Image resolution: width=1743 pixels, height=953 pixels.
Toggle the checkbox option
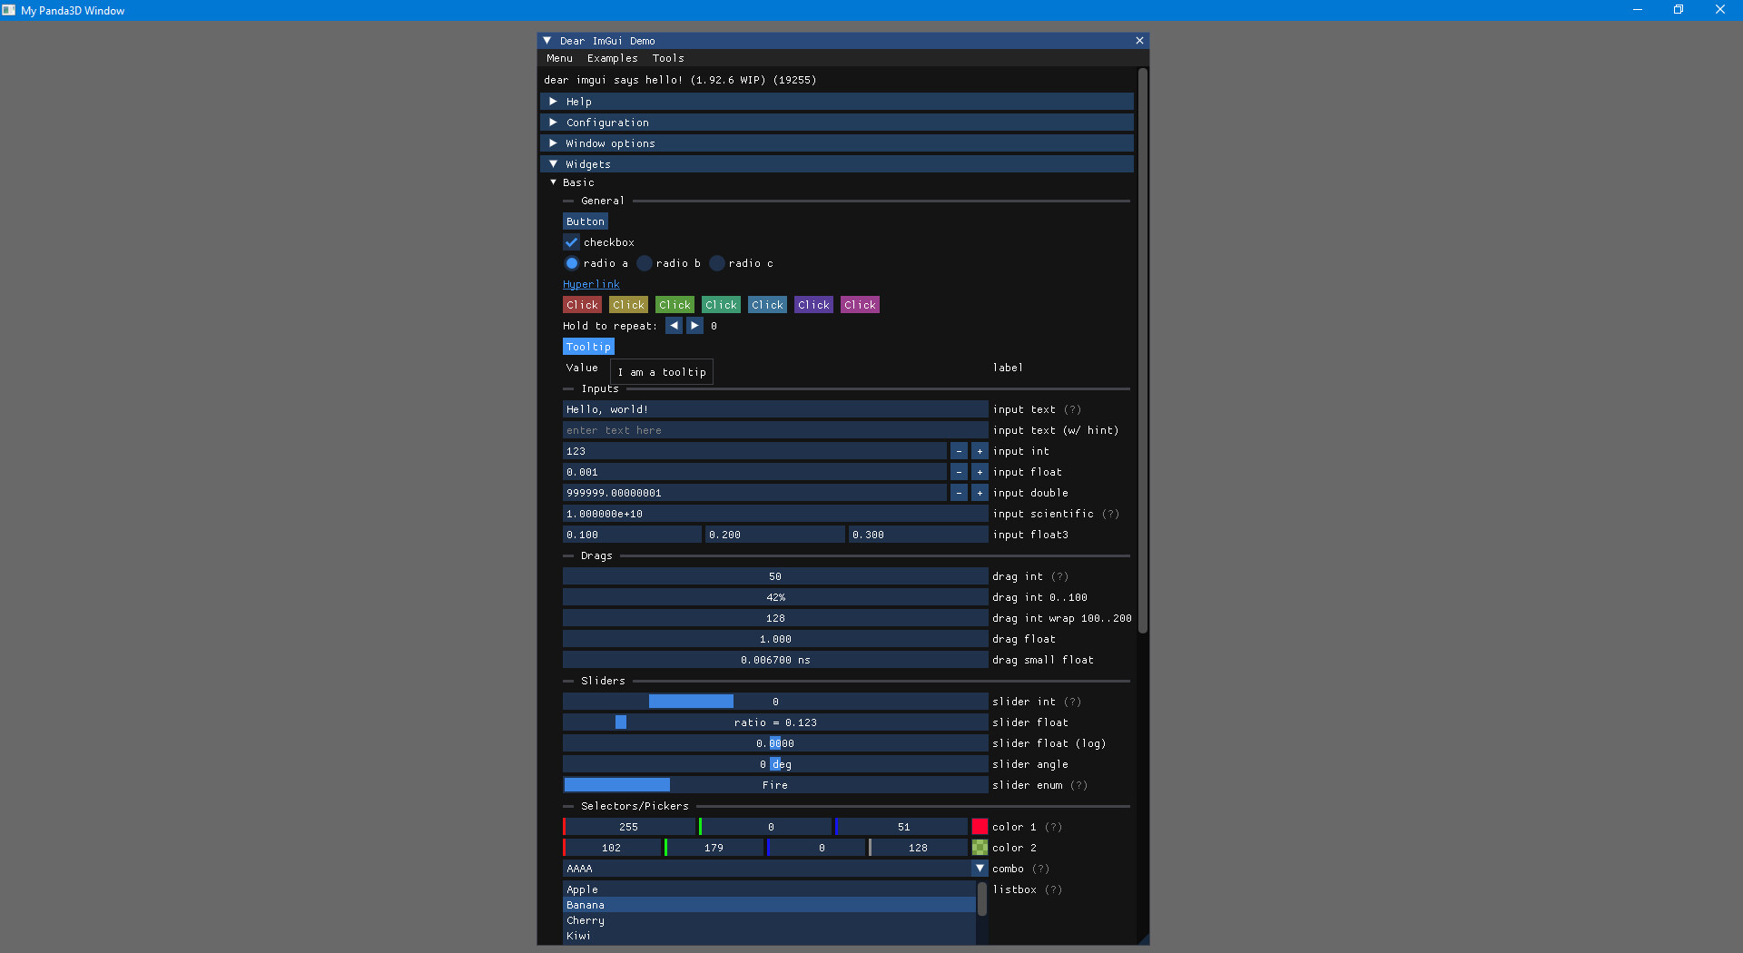pos(571,242)
